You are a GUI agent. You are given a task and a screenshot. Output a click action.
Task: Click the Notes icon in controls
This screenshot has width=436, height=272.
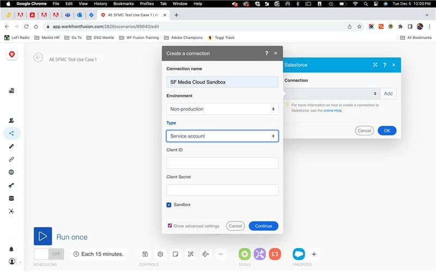[x=175, y=254]
